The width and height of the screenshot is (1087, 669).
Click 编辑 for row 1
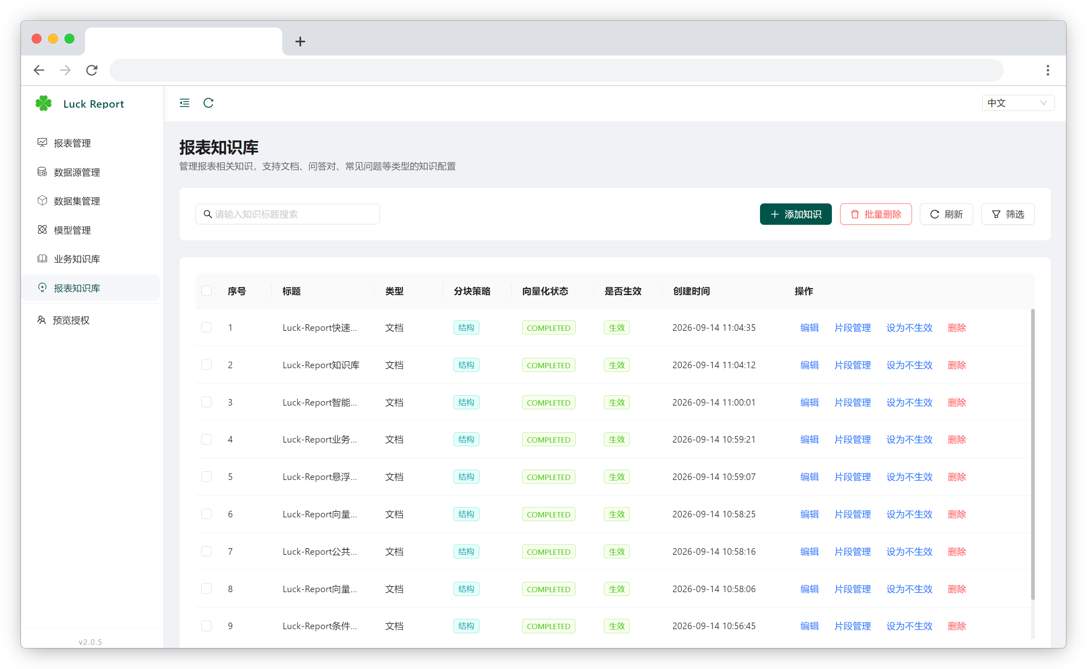tap(809, 328)
